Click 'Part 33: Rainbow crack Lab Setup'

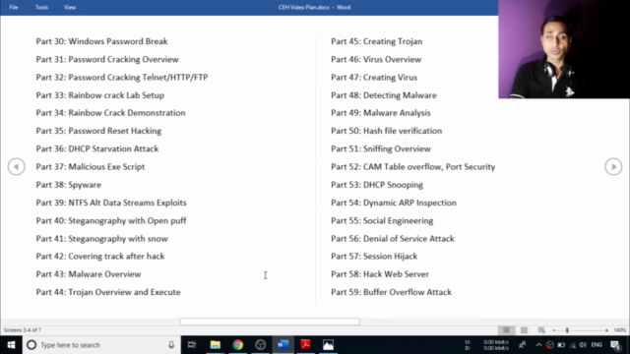pos(100,95)
